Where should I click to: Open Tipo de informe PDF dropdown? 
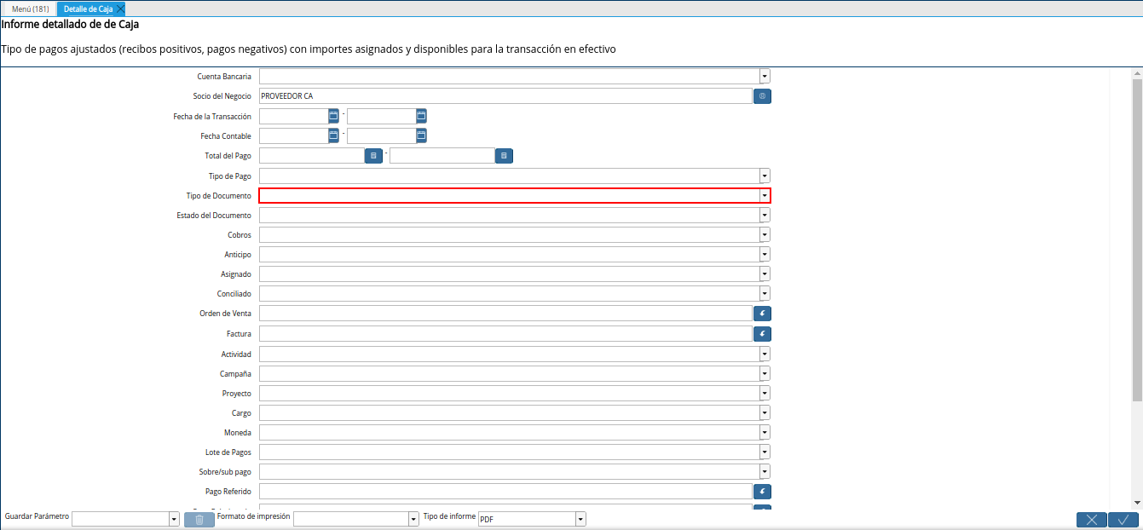point(580,519)
